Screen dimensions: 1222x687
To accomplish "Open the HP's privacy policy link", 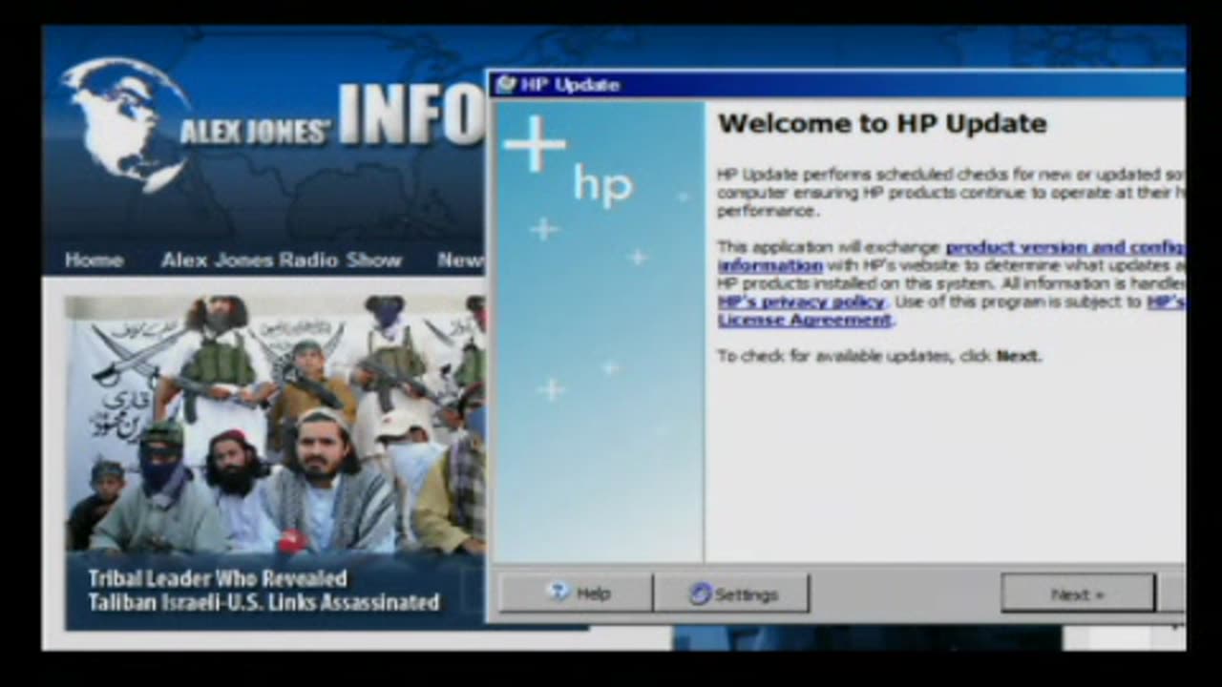I will [802, 302].
